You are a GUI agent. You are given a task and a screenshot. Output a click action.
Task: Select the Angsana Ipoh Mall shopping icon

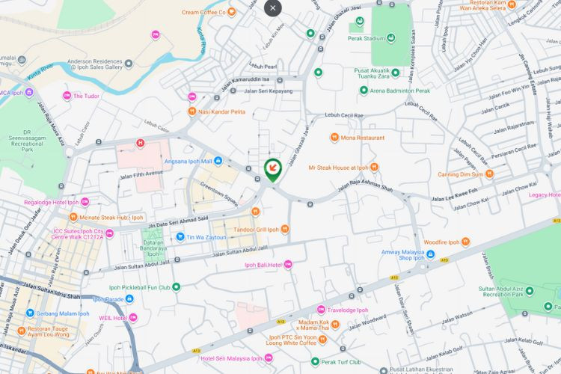[218, 161]
